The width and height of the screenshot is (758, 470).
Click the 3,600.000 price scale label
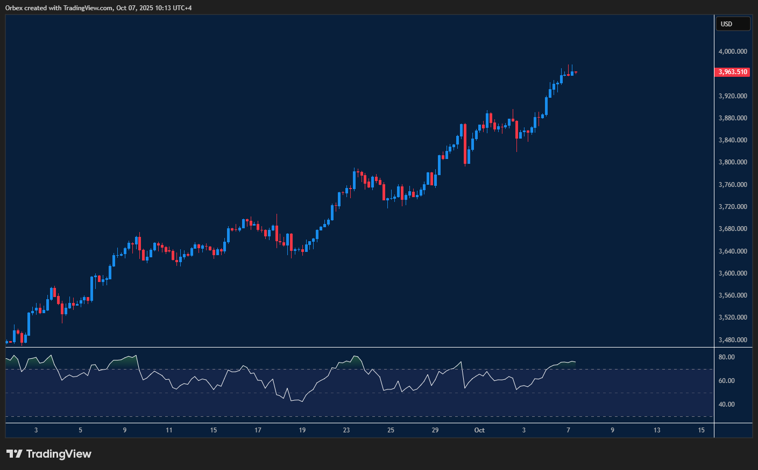733,273
